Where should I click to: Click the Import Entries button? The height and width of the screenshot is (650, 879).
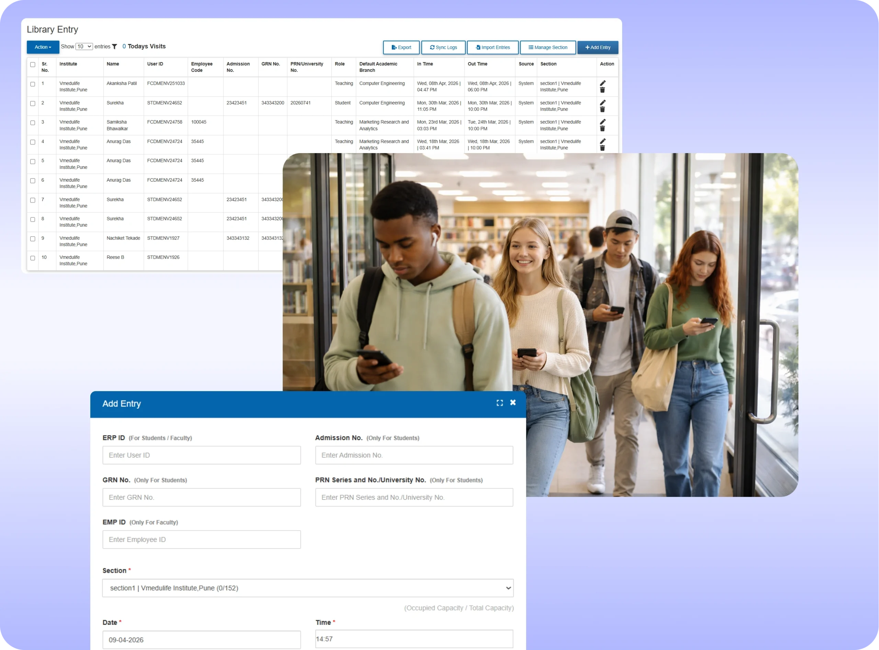pyautogui.click(x=492, y=47)
